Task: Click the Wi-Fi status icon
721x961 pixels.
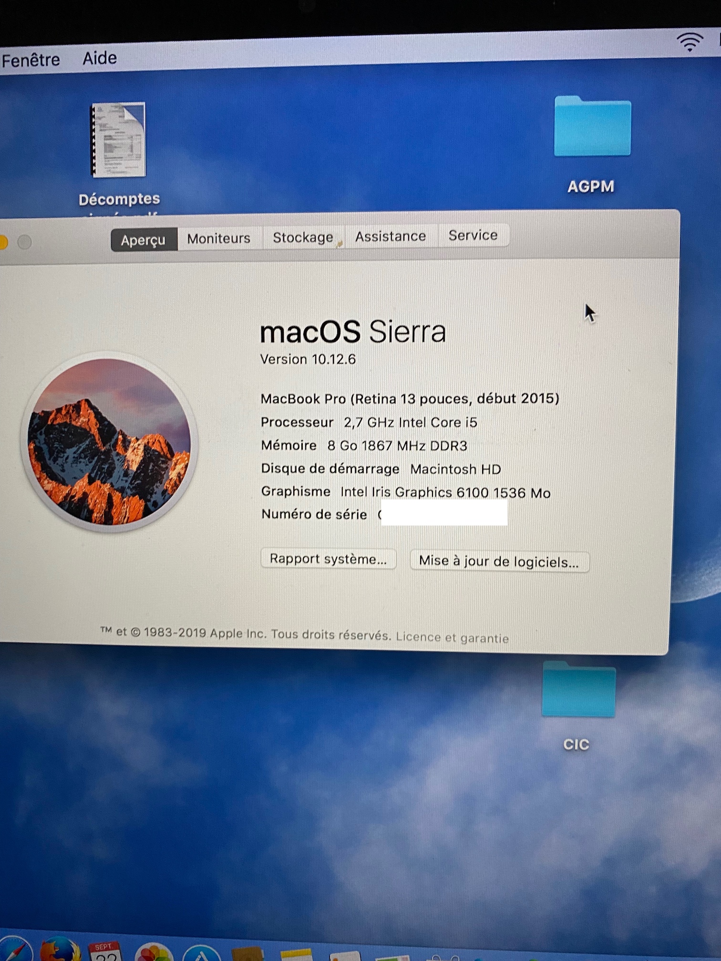Action: click(690, 42)
